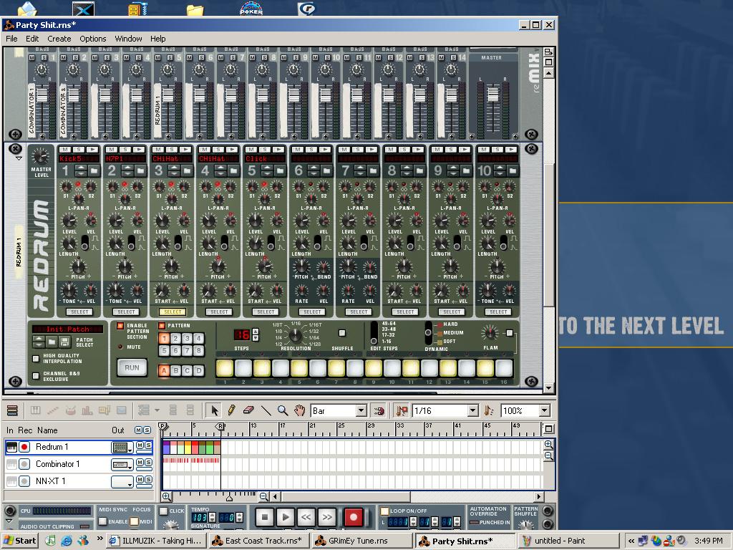Open NN-XT 1 track output dropdown
This screenshot has width=733, height=550.
122,482
